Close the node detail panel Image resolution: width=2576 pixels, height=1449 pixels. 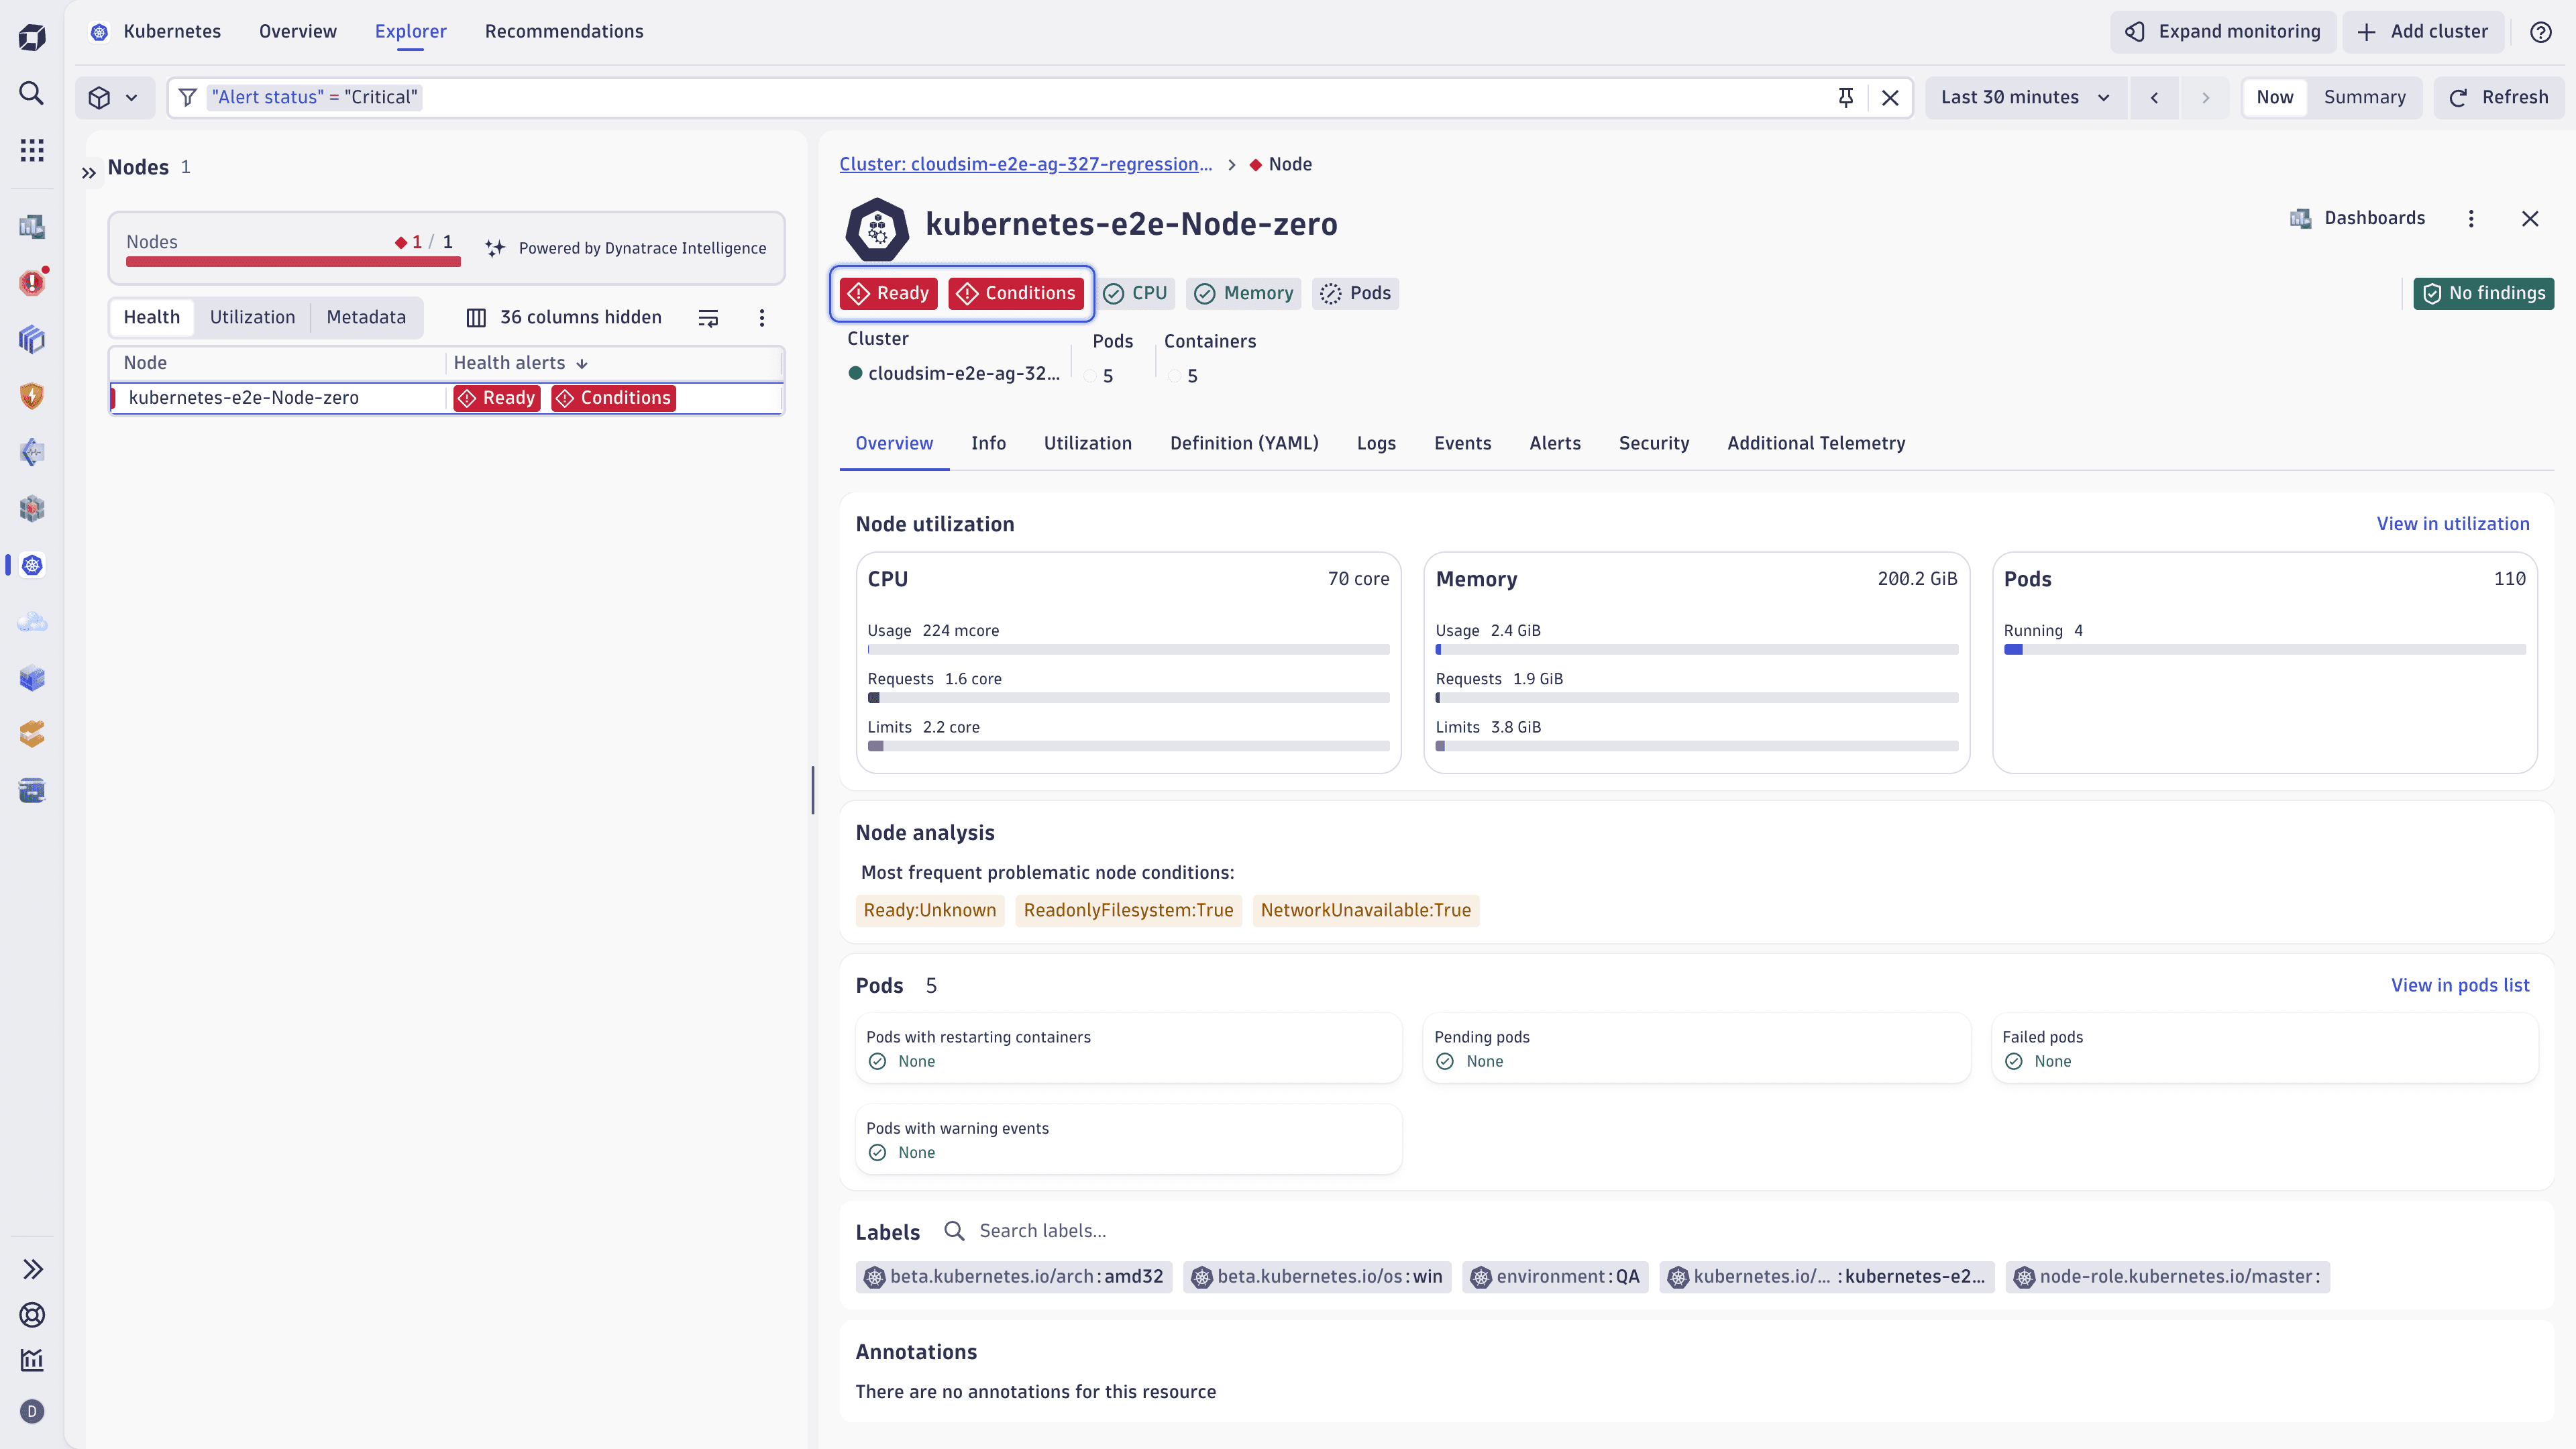click(x=2530, y=219)
